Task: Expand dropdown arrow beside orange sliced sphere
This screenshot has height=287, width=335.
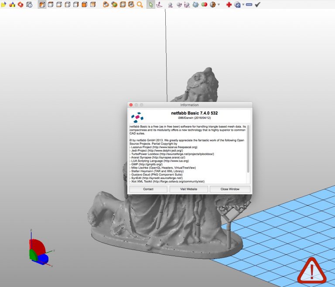Action: pyautogui.click(x=219, y=5)
